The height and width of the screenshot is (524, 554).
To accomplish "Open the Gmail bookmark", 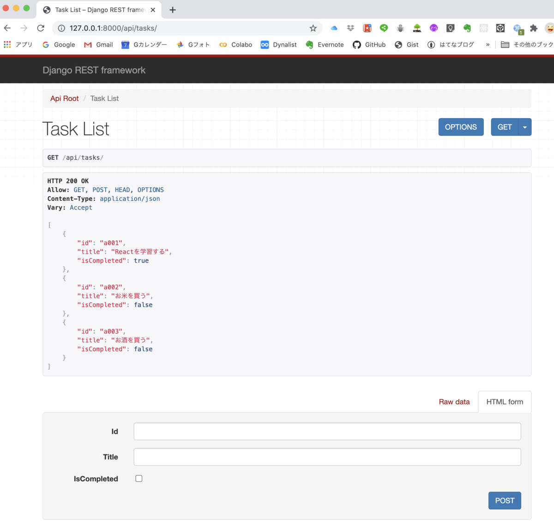I will [98, 44].
